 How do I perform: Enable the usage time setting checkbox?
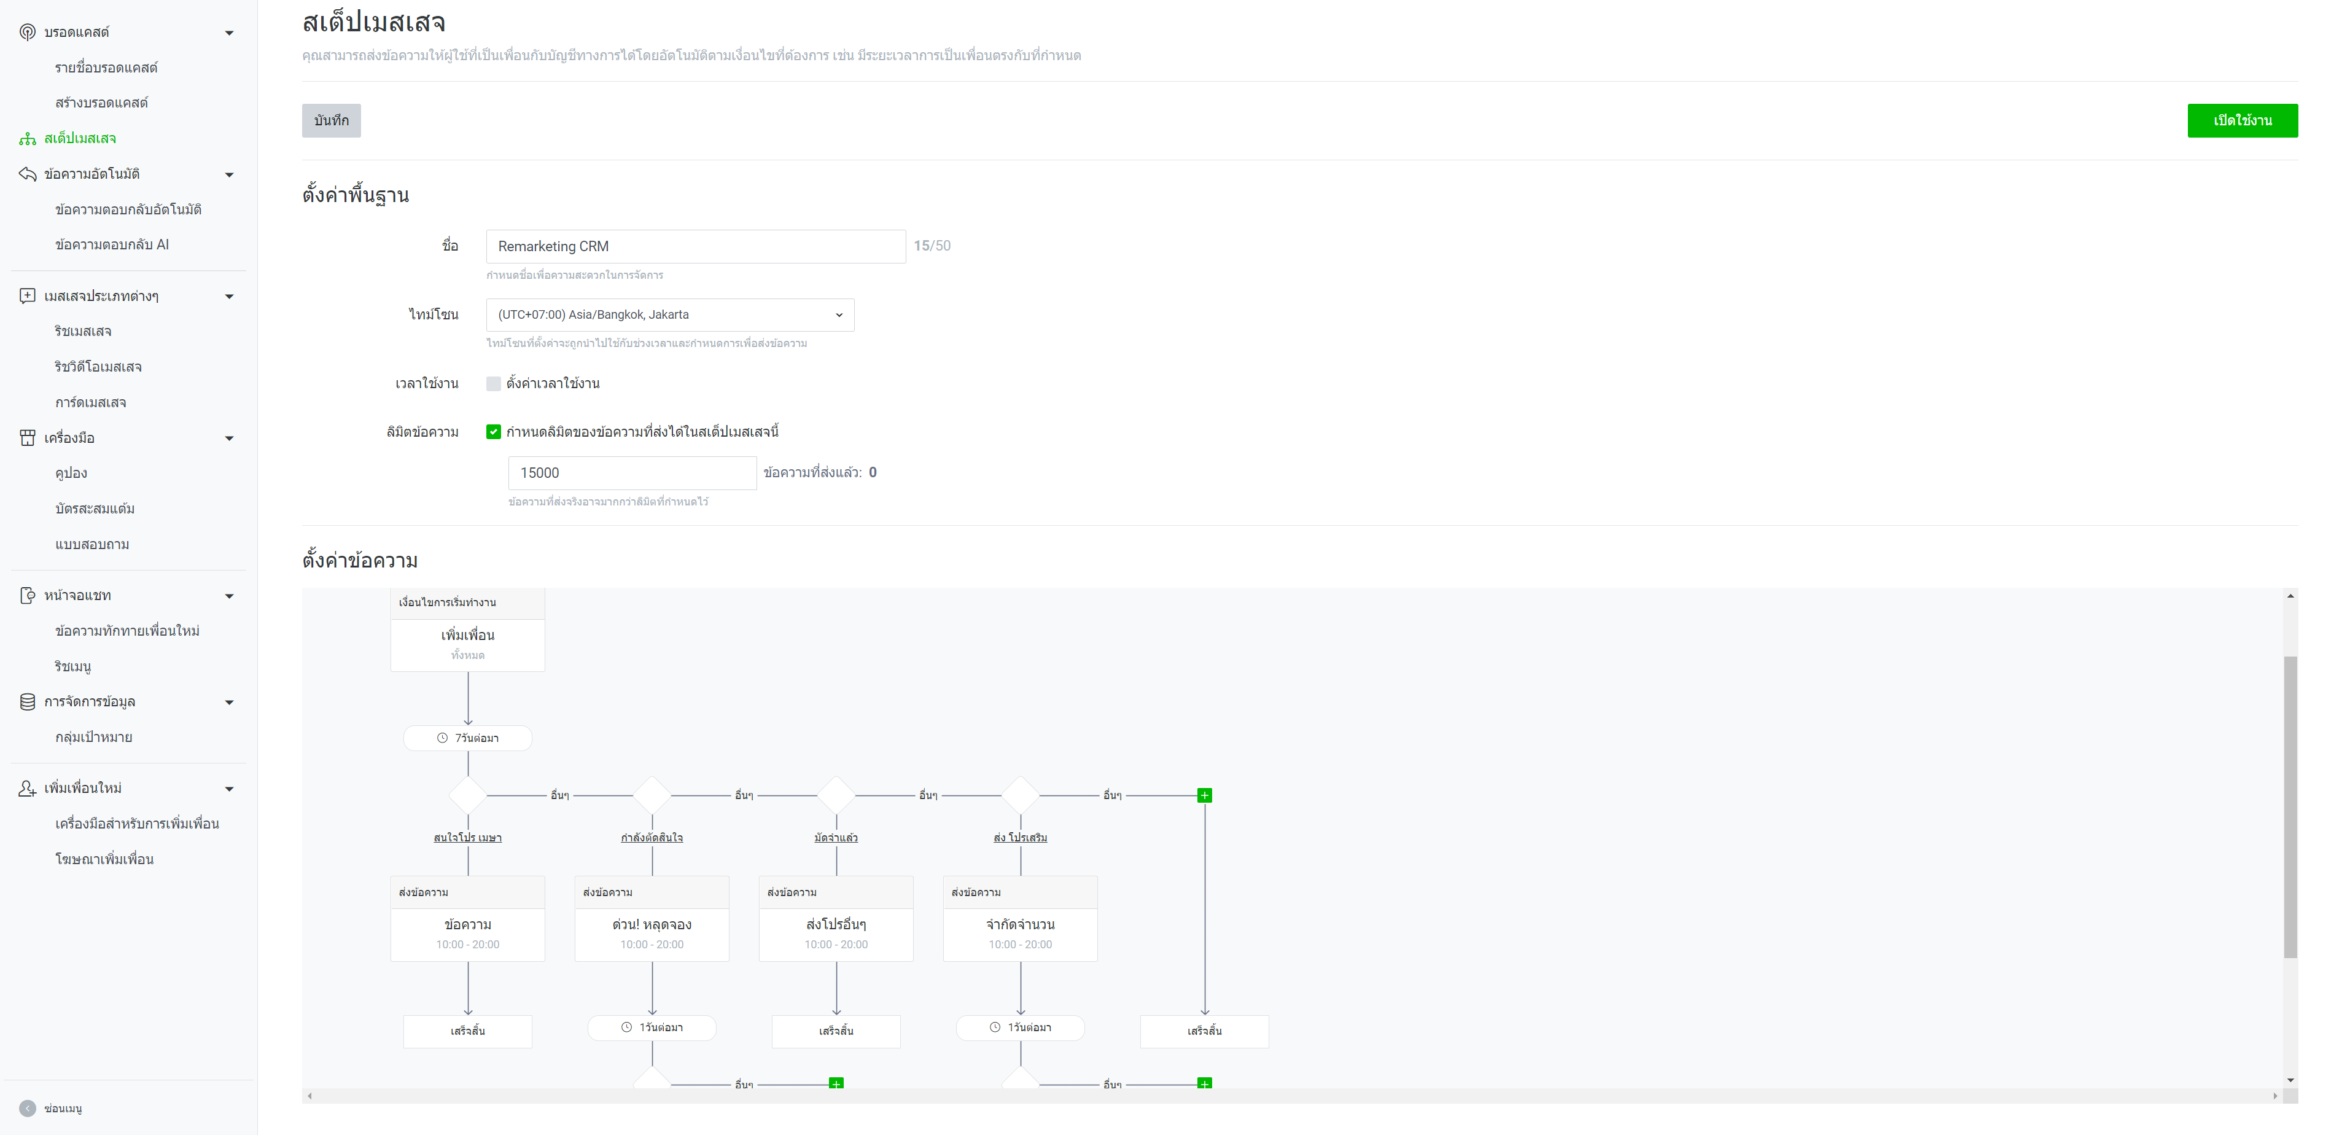[494, 384]
